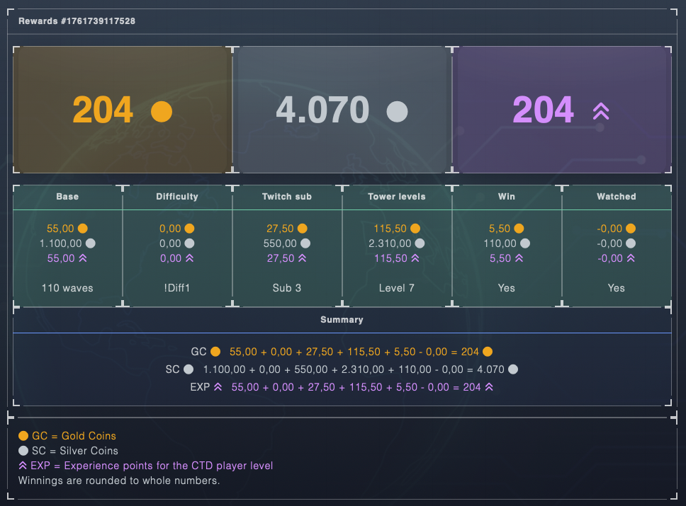Click the "Level 7" label under Tower levels
Screen dimensions: 686x506
point(397,288)
